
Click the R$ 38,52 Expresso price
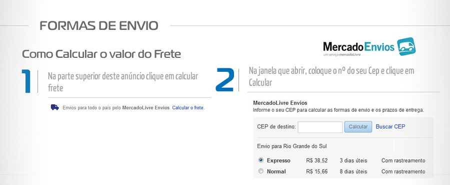[x=317, y=161]
